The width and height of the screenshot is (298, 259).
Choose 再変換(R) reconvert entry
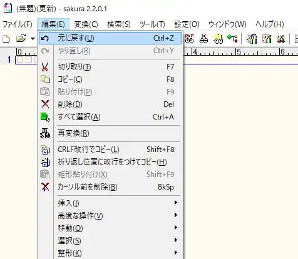(x=110, y=133)
